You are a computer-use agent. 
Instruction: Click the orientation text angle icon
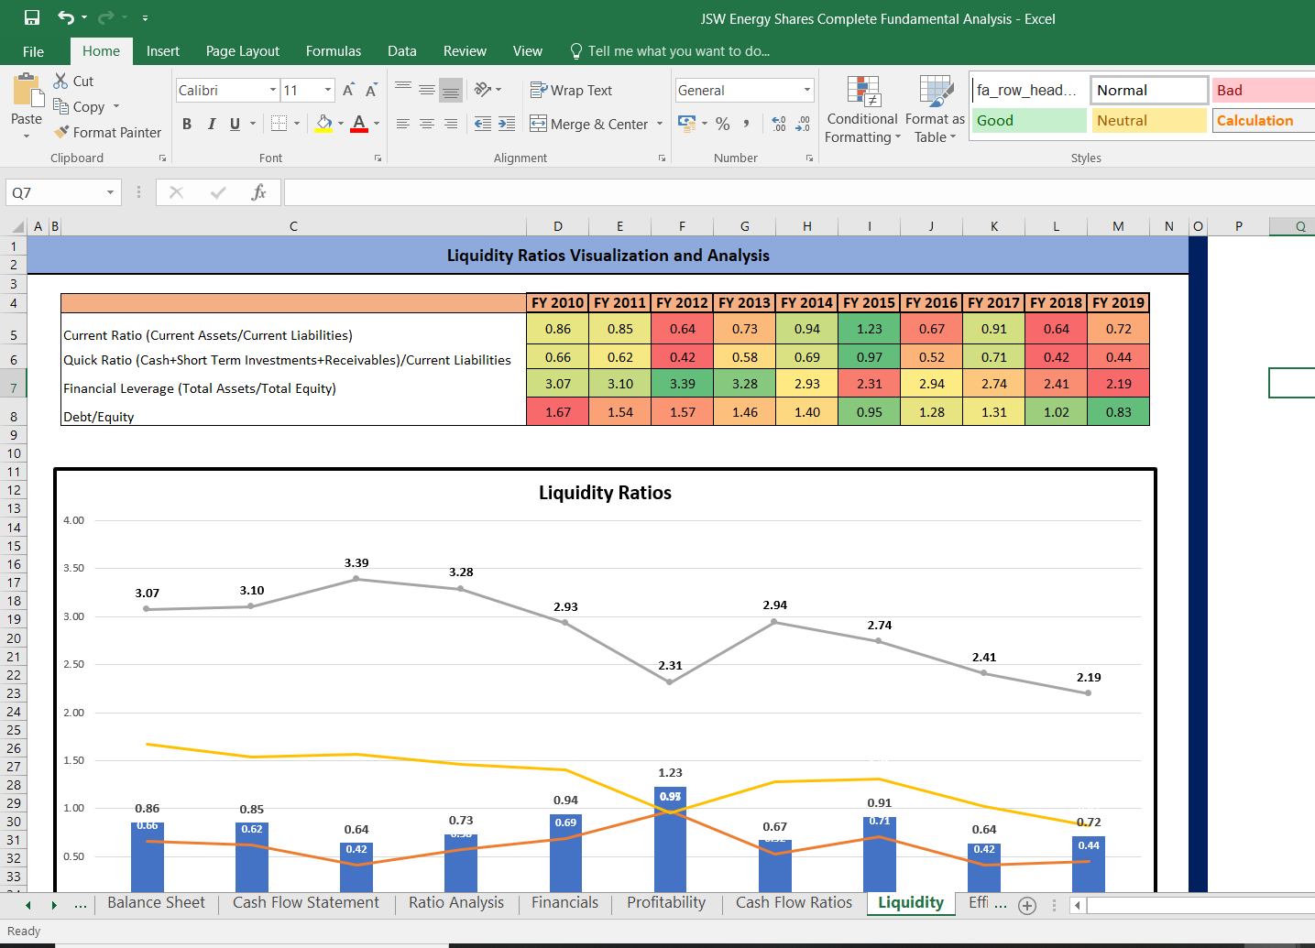pyautogui.click(x=483, y=89)
